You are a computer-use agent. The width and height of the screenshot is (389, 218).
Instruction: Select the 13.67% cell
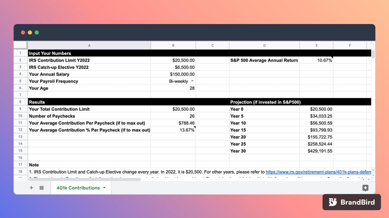[173, 130]
